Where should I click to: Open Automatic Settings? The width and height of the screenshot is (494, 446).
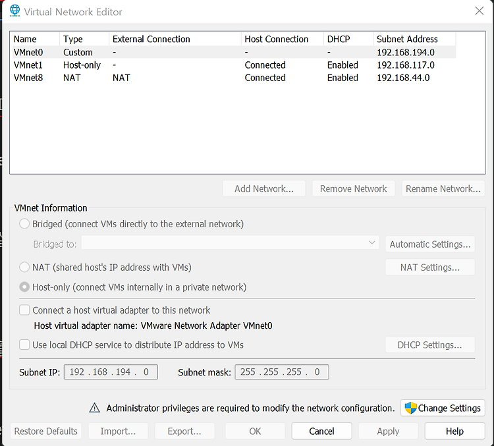coord(430,244)
